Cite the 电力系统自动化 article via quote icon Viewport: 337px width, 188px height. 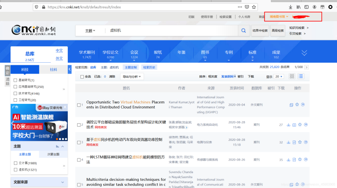pyautogui.click(x=306, y=124)
